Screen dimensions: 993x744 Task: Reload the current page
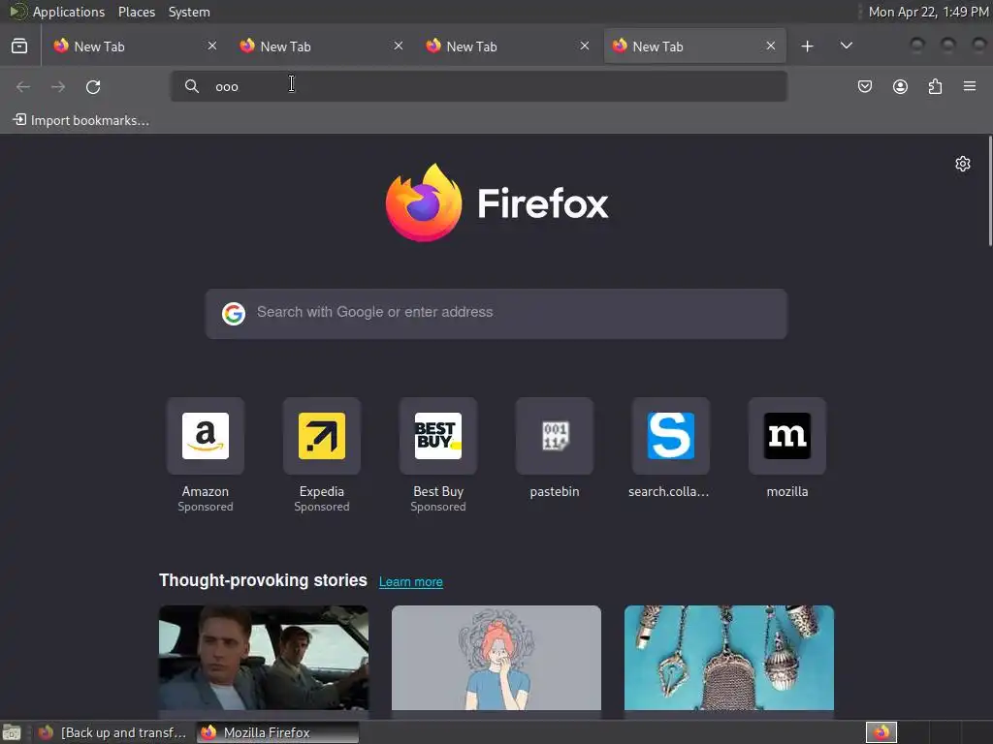coord(93,86)
